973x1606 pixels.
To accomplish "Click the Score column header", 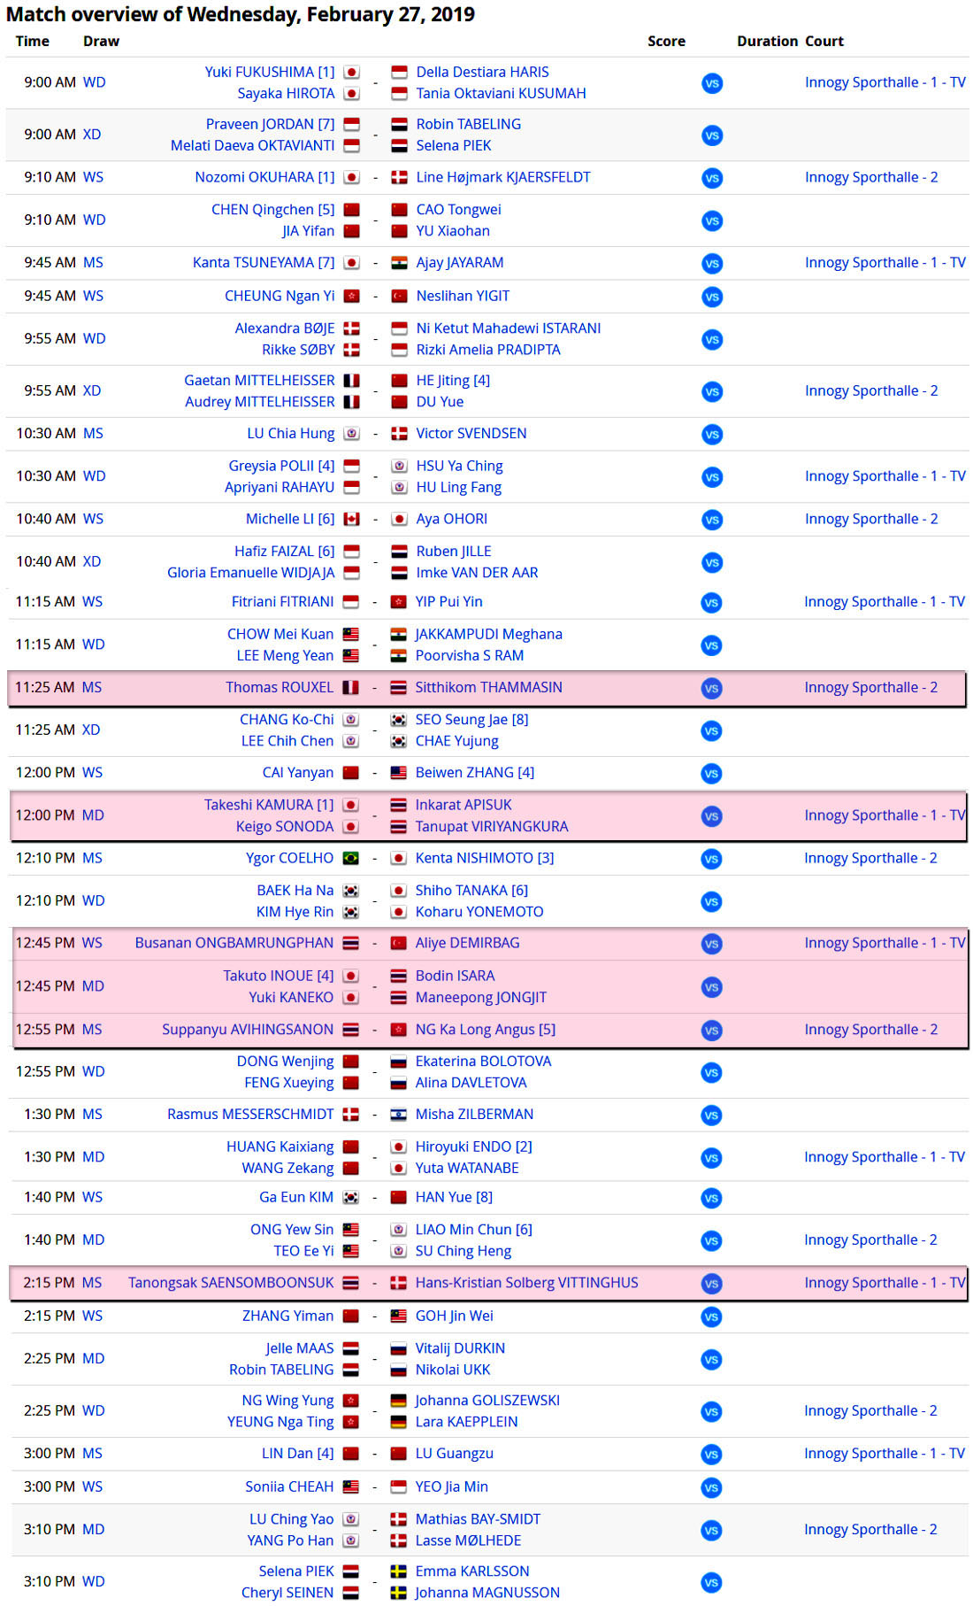I will point(666,41).
